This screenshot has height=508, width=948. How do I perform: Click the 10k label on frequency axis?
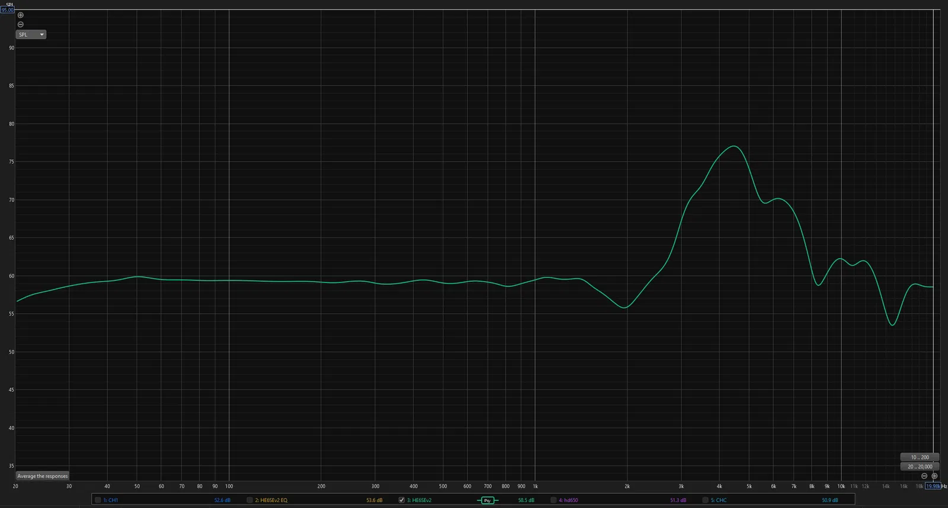(x=841, y=486)
